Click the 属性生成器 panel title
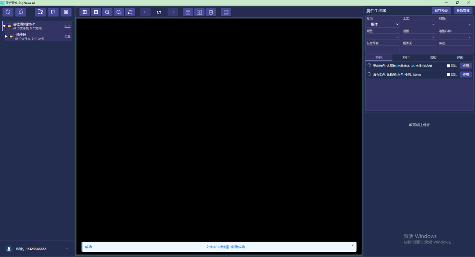The image size is (475, 257). [x=376, y=10]
